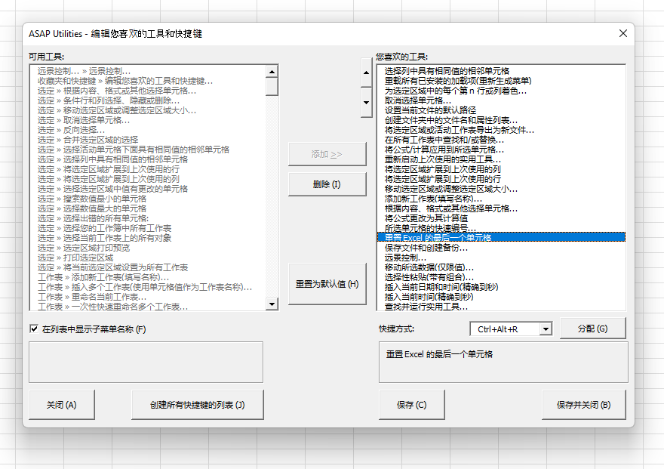Select favorite 创建文件夹中的文件名和属性列表...
664x469 pixels.
(451, 120)
